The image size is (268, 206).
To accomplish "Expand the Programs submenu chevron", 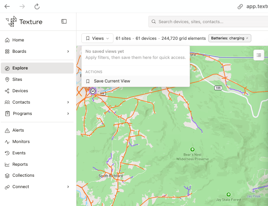I will 68,114.
